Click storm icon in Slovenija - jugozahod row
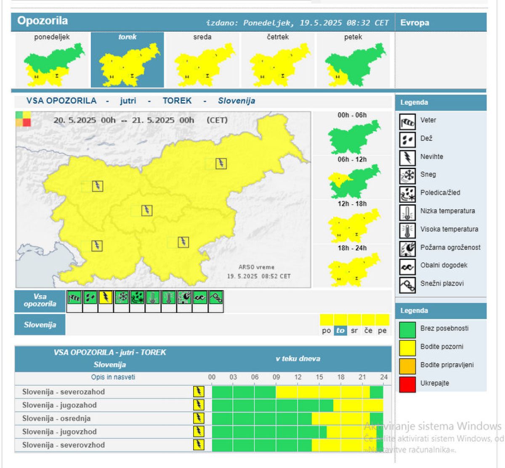 click(x=198, y=405)
